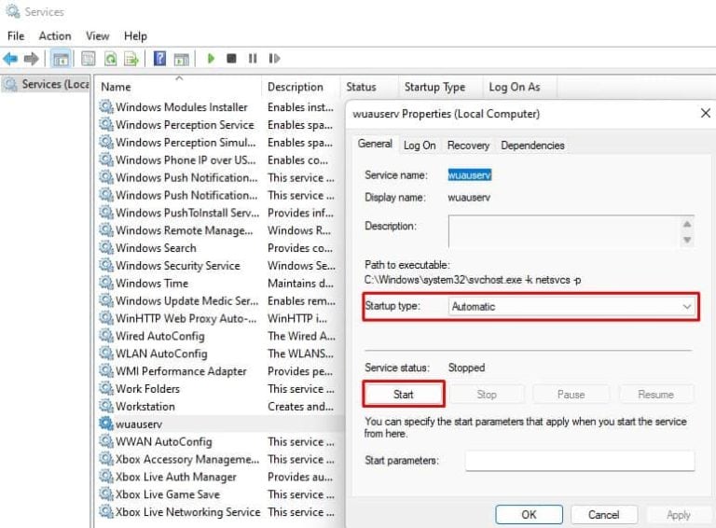Viewport: 716px width, 528px height.
Task: Toggle the Show/Hide Console Tree icon
Action: click(61, 58)
